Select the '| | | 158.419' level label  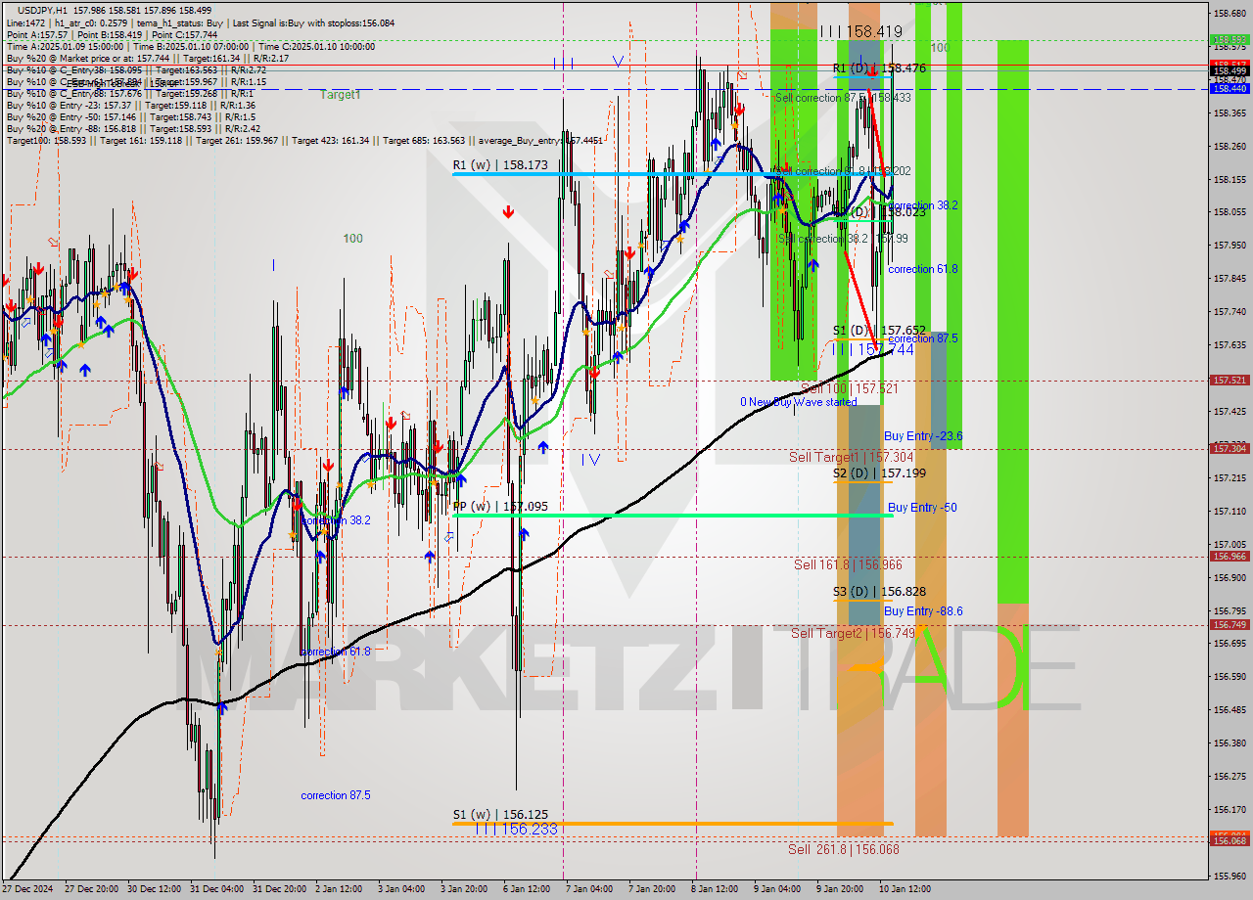point(860,32)
